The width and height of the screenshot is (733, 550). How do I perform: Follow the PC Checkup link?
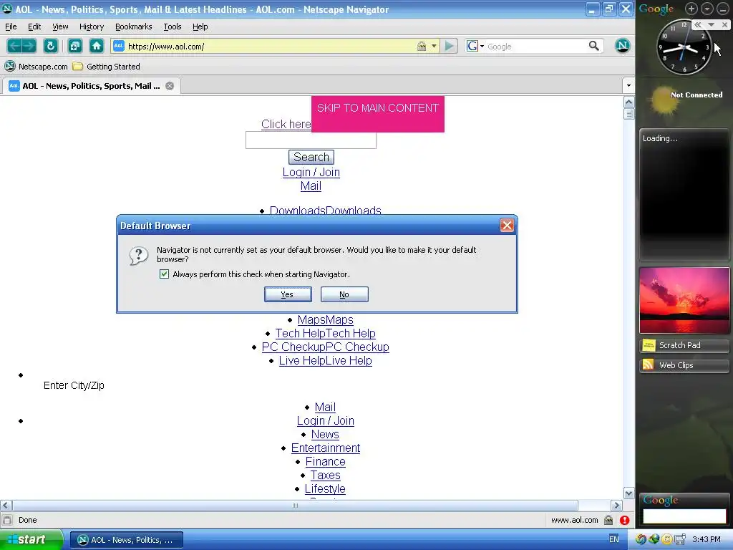tap(326, 347)
